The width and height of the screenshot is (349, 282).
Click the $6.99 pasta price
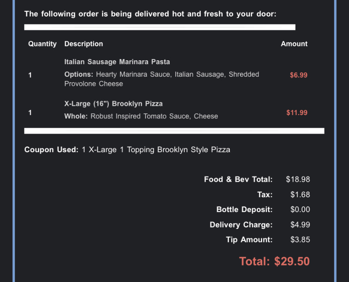coord(298,75)
